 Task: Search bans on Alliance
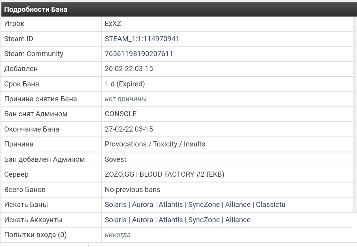[x=237, y=205]
